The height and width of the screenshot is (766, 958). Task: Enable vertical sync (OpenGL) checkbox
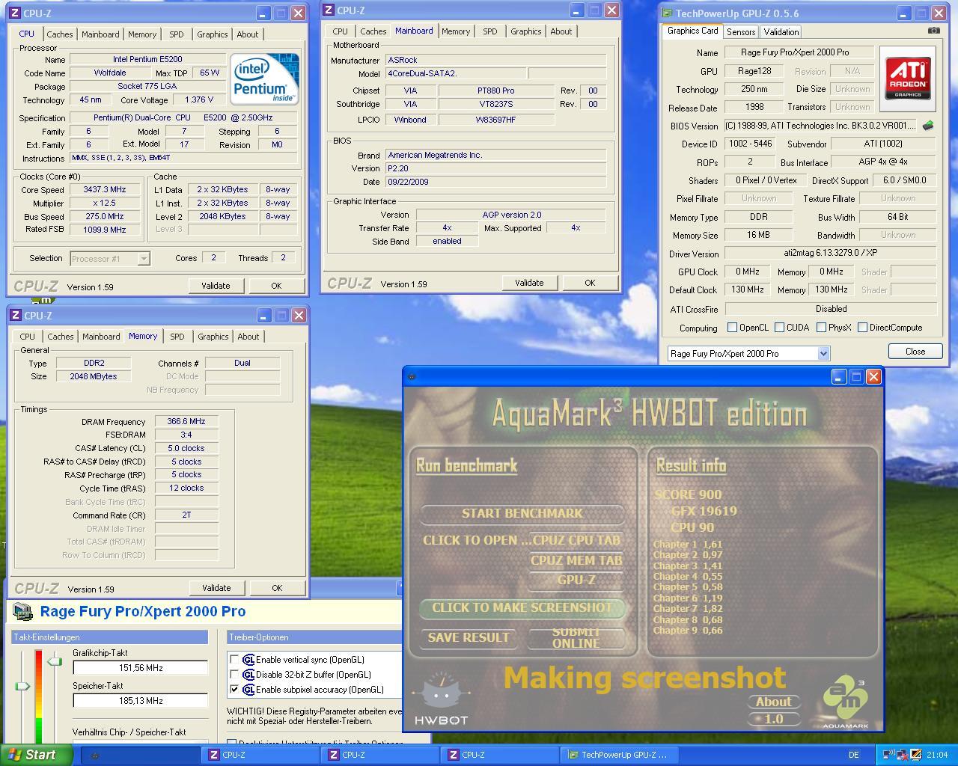pos(234,660)
